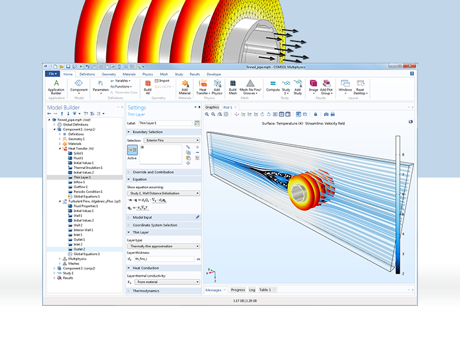Click back arrow in Model Builder toolbar
This screenshot has width=460, height=339.
(x=49, y=113)
